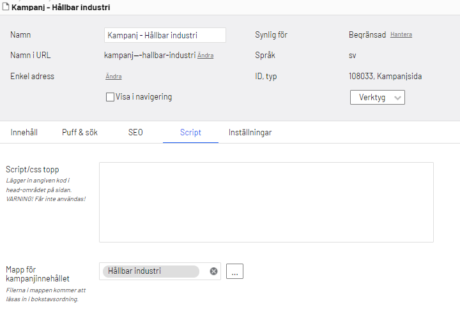Viewport: 460px width, 314px height.
Task: Click inside the Script/css topp textarea
Action: point(266,202)
